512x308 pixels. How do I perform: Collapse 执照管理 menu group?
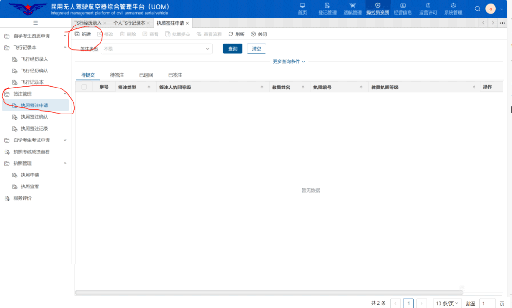tap(35, 163)
